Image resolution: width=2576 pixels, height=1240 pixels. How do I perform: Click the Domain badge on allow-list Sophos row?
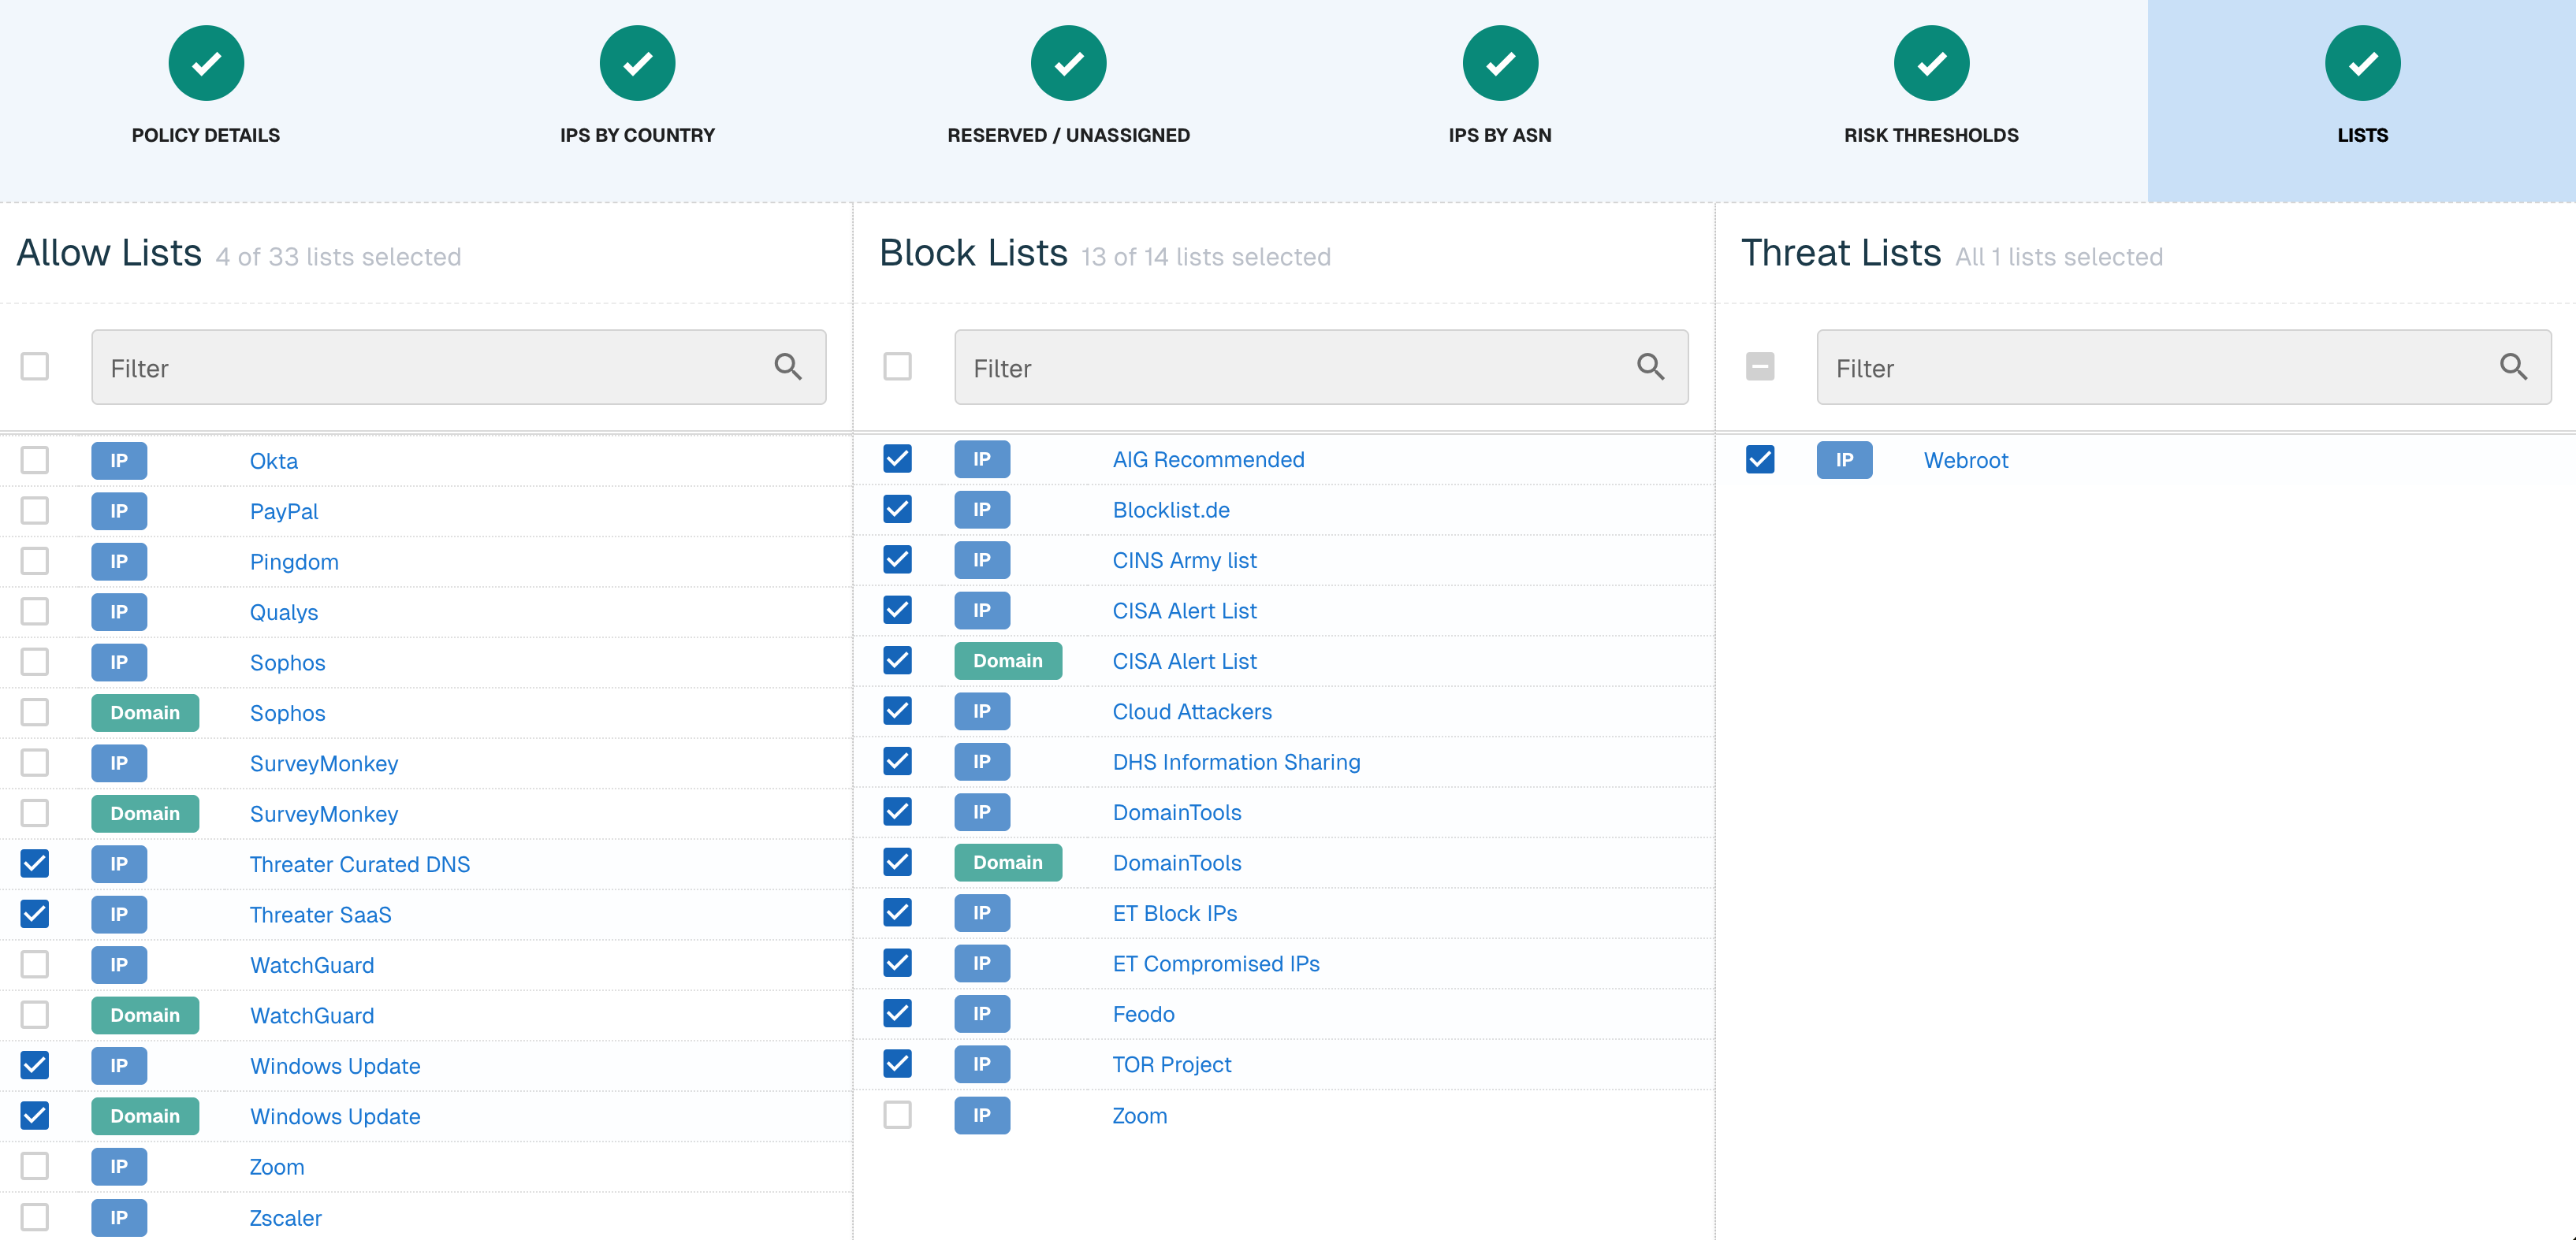coord(145,712)
